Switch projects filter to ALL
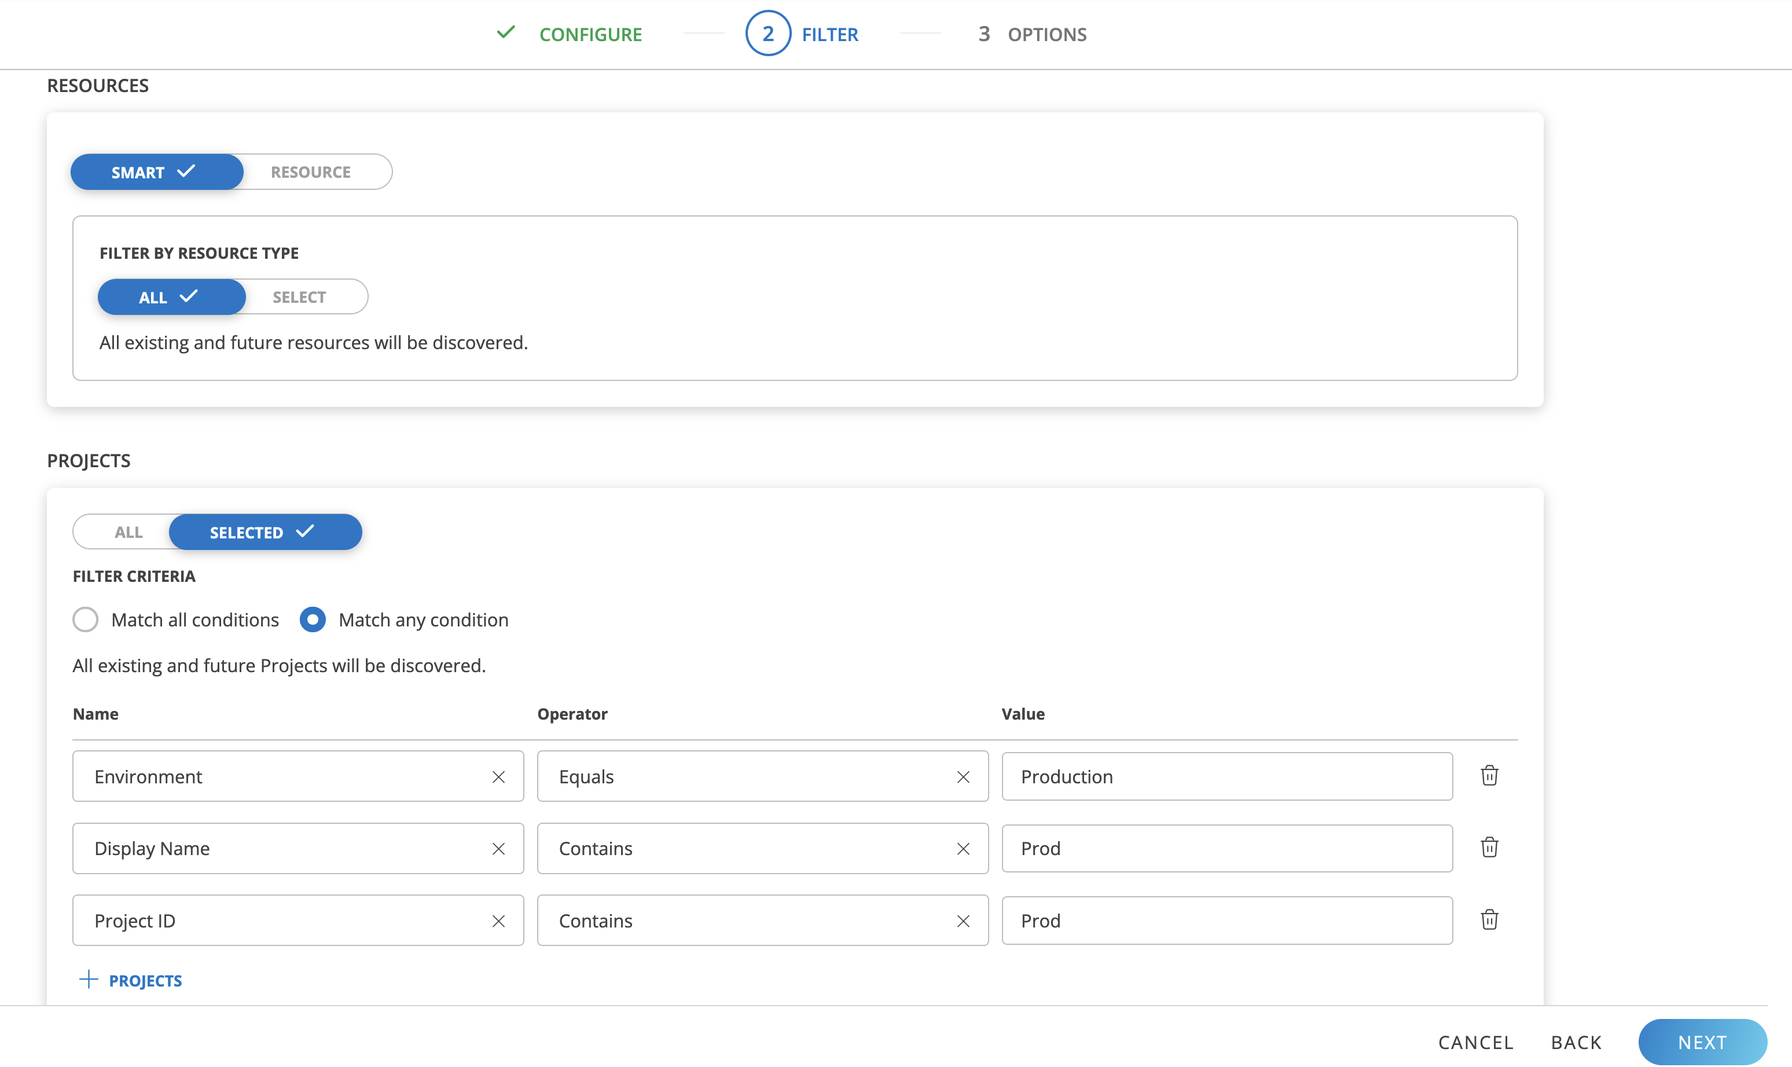 128,532
